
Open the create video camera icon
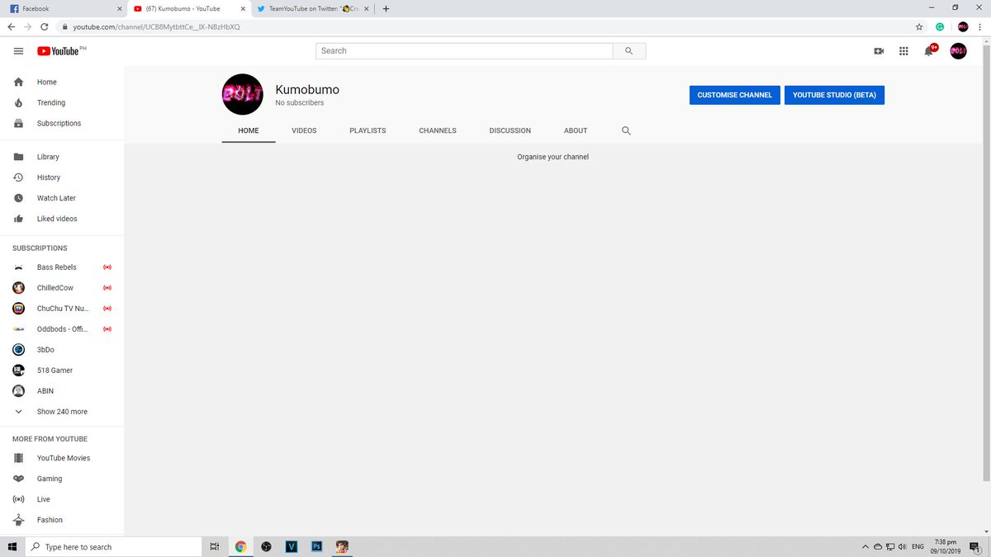click(879, 51)
